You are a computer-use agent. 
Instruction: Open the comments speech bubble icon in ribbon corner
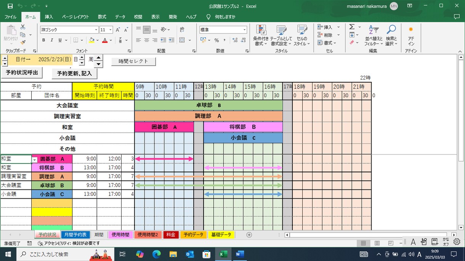(457, 17)
